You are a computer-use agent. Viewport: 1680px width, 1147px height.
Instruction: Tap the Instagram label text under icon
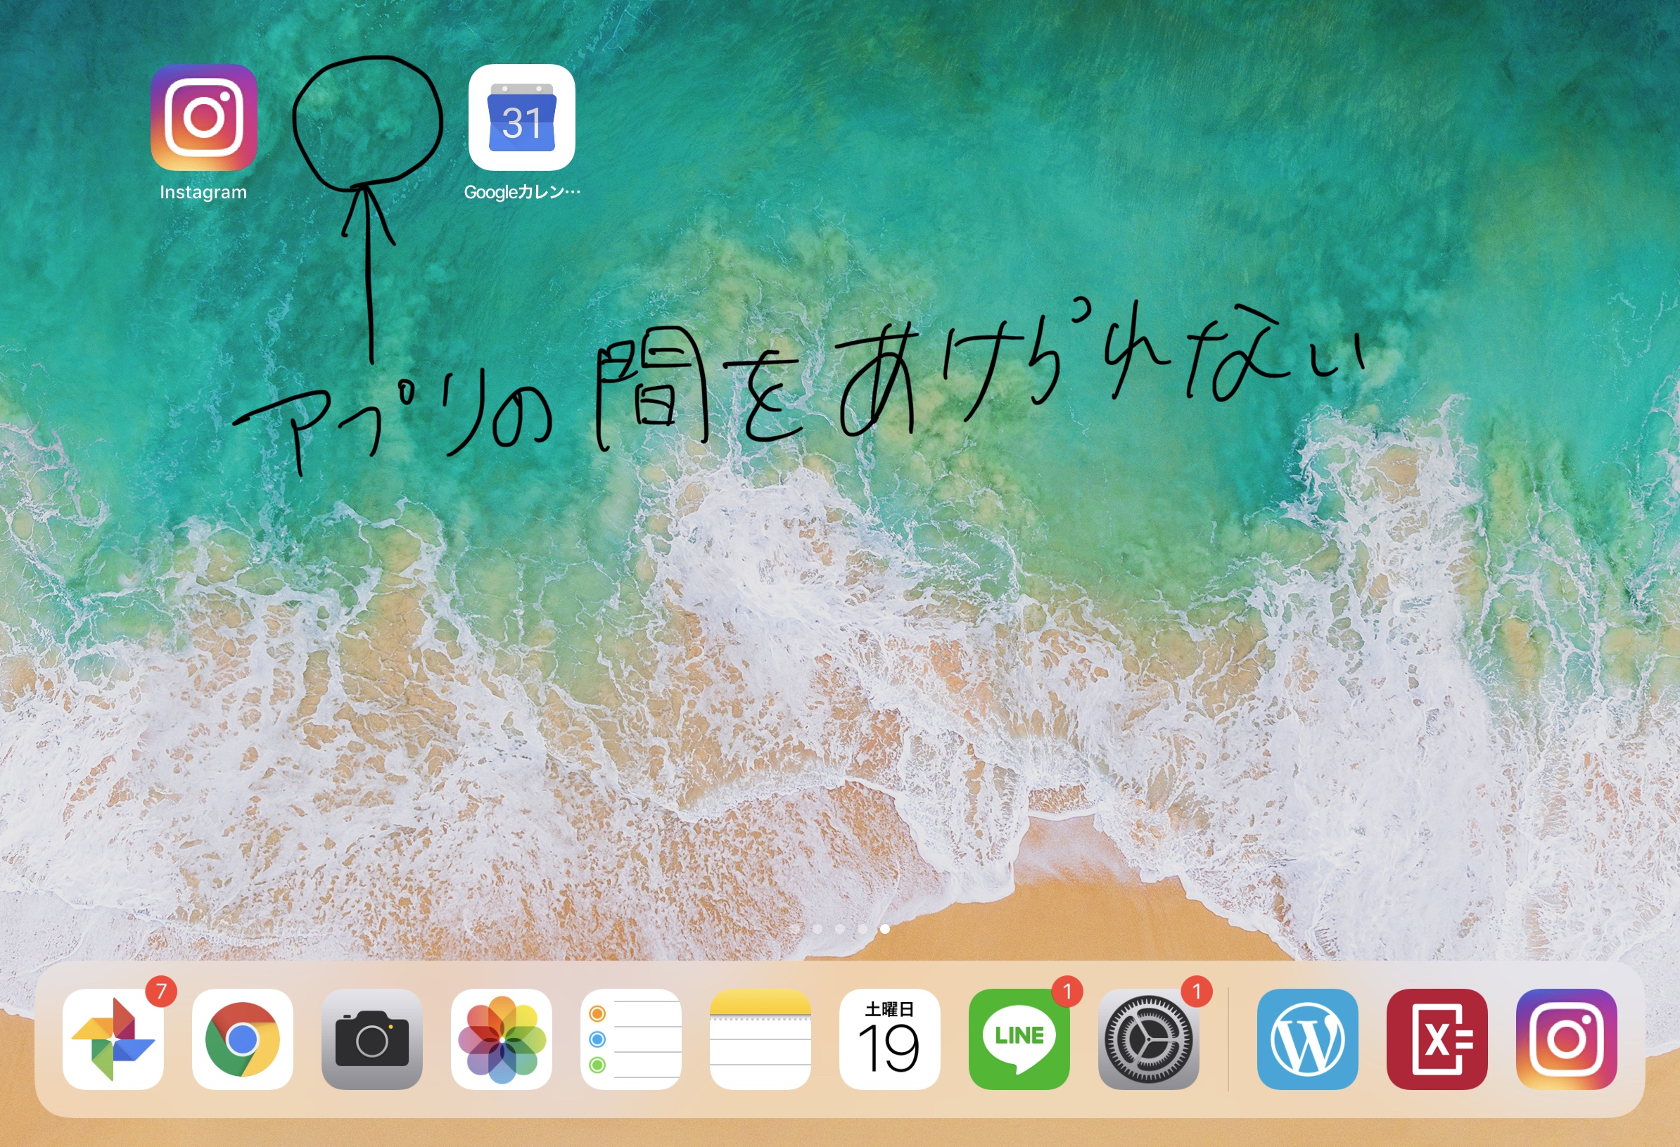pos(203,192)
